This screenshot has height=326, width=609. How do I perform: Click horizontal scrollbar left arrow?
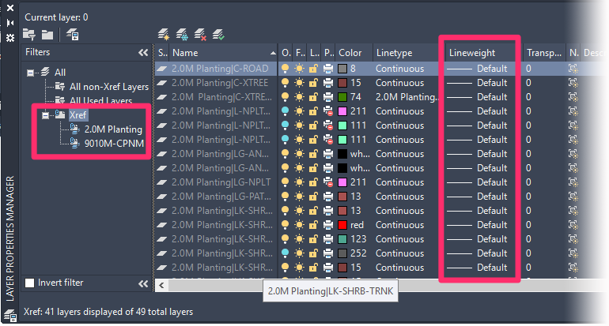point(161,286)
